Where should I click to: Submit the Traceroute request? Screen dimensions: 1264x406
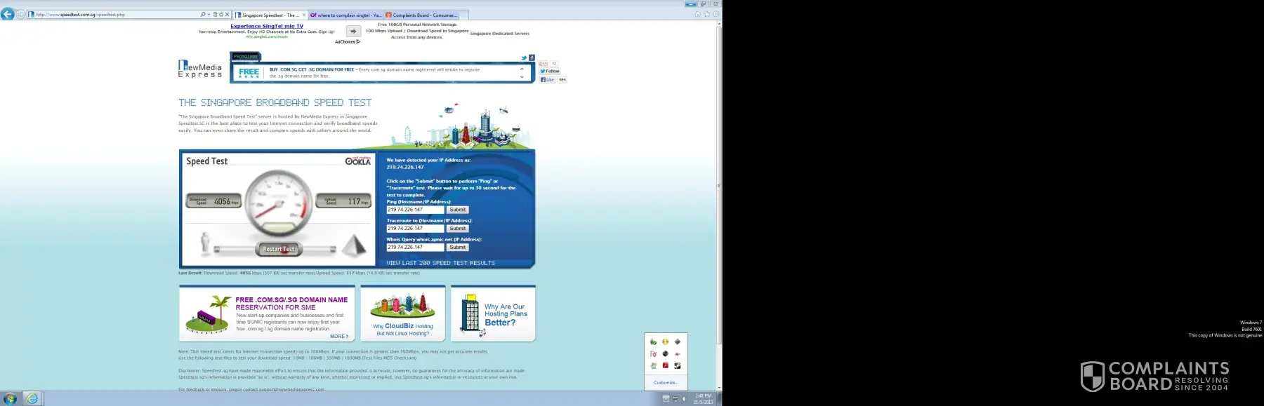click(458, 229)
